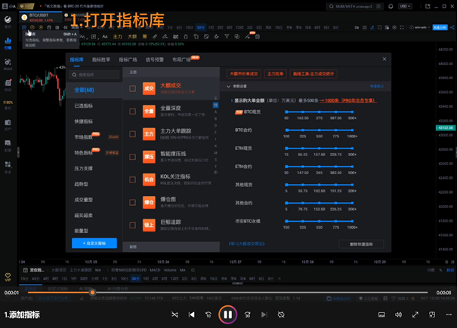The image size is (457, 328).
Task: Adjust the ETH合约 amount slider
Action: tap(320, 167)
